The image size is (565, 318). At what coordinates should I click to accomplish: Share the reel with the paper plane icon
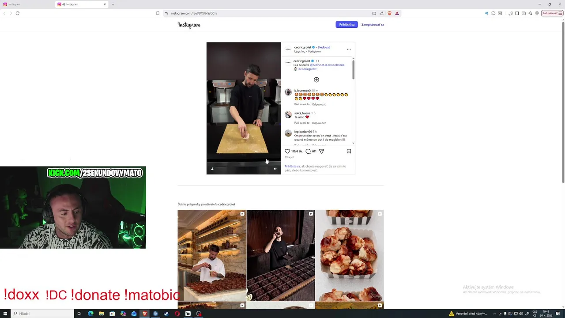tap(321, 151)
